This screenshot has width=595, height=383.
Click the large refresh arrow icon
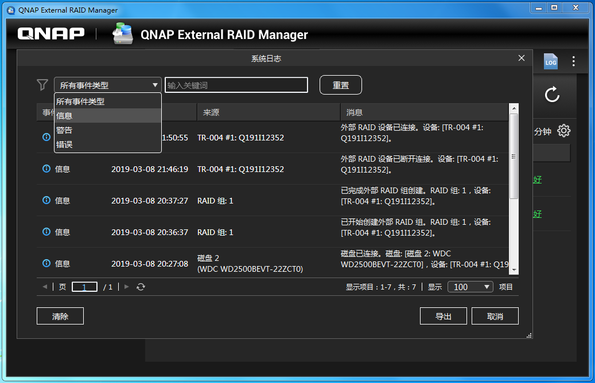[x=552, y=95]
